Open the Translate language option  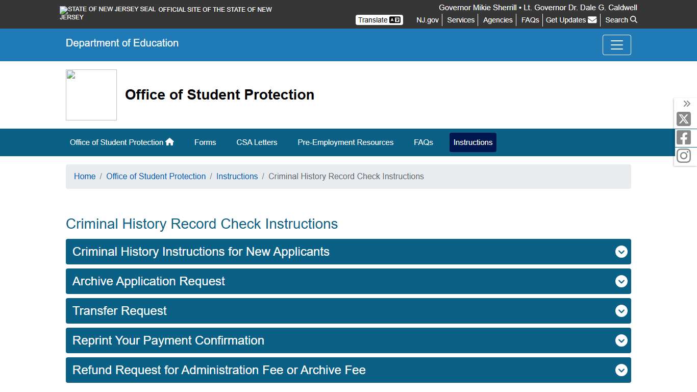tap(379, 19)
